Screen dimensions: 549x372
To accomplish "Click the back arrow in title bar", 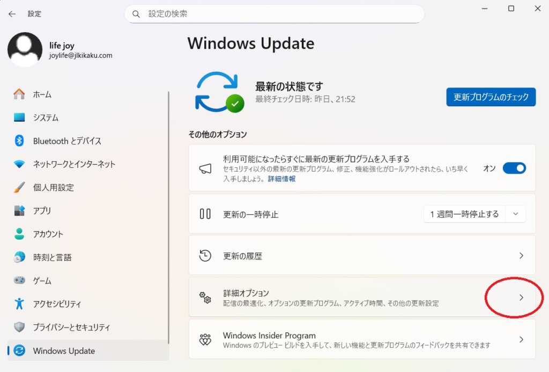I will tap(12, 14).
